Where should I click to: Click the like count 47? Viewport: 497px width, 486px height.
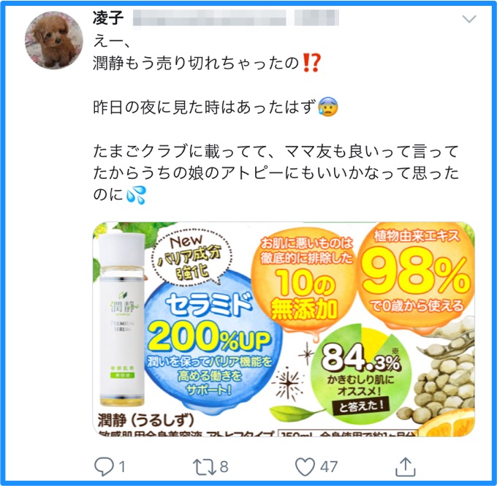coord(329,467)
